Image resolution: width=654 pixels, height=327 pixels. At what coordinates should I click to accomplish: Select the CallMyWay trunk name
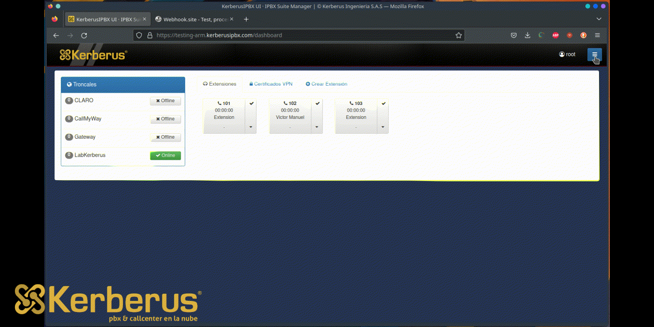[x=88, y=118]
